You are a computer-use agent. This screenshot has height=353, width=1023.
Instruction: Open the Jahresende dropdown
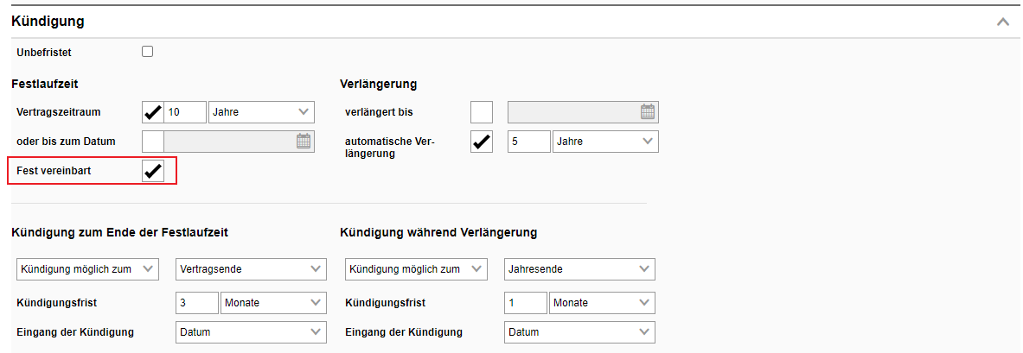point(579,269)
